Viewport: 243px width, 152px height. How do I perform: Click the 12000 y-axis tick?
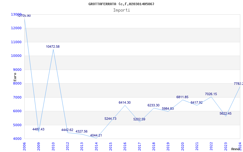tap(16, 28)
